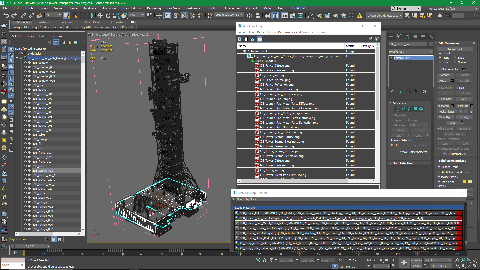The width and height of the screenshot is (480, 270).
Task: Open Select by Name list icon
Action: 74,15
